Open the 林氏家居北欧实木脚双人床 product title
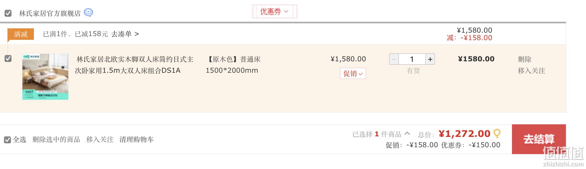 tap(134, 65)
